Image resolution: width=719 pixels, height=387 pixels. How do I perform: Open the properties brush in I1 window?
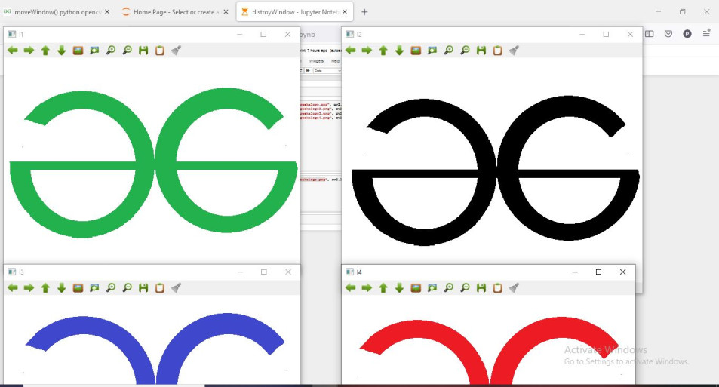176,51
